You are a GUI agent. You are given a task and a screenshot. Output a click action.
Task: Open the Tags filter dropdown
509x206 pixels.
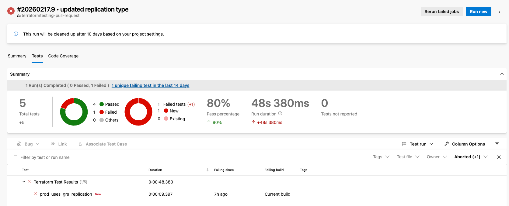click(381, 157)
